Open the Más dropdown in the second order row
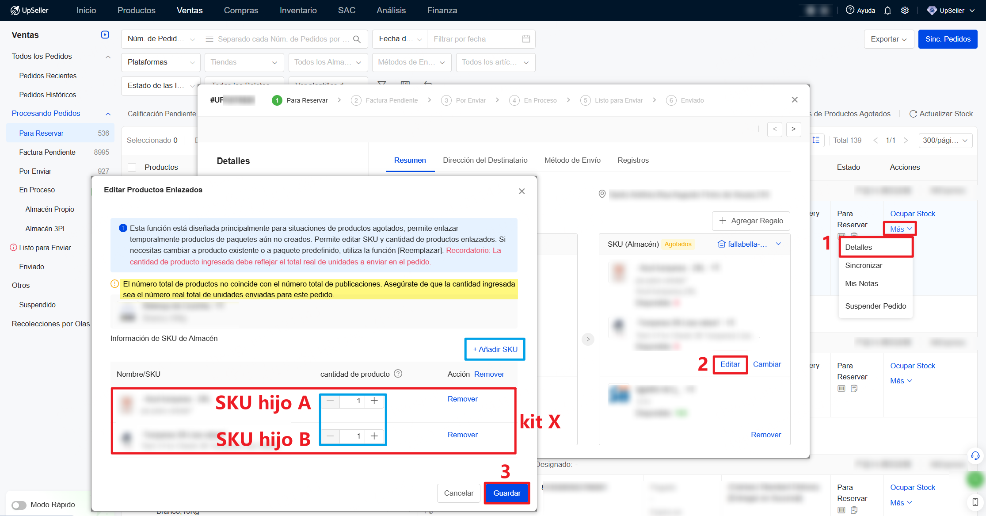This screenshot has width=986, height=516. point(901,380)
